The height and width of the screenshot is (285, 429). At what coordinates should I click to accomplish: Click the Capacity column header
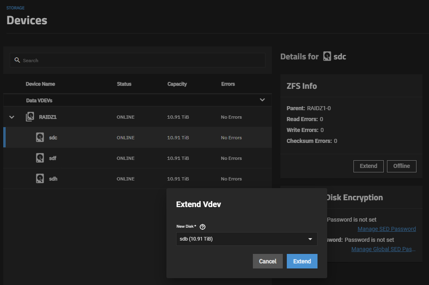tap(177, 84)
